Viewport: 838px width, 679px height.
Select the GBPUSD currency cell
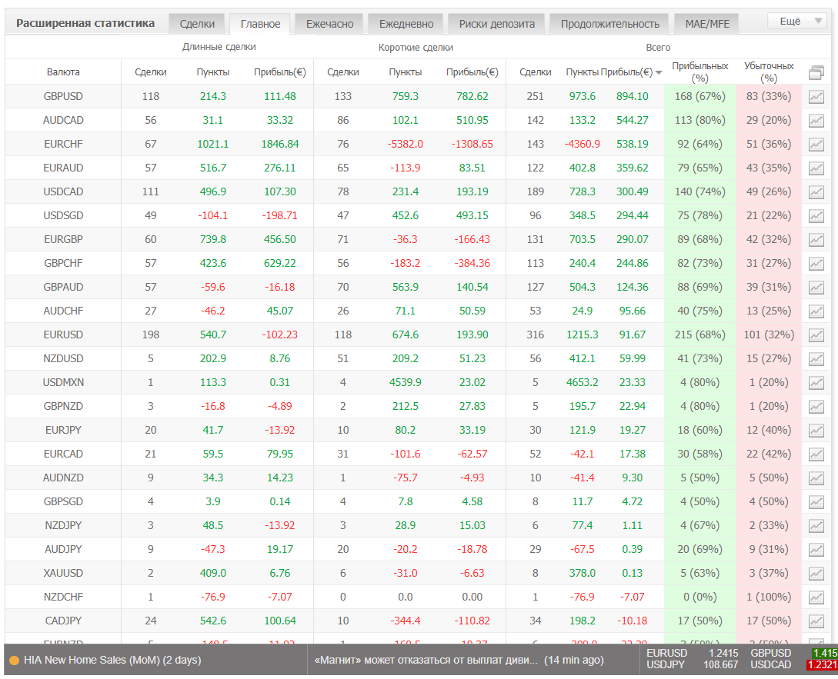[x=63, y=97]
